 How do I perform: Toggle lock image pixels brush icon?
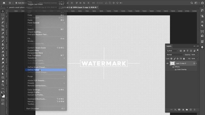click(175, 59)
